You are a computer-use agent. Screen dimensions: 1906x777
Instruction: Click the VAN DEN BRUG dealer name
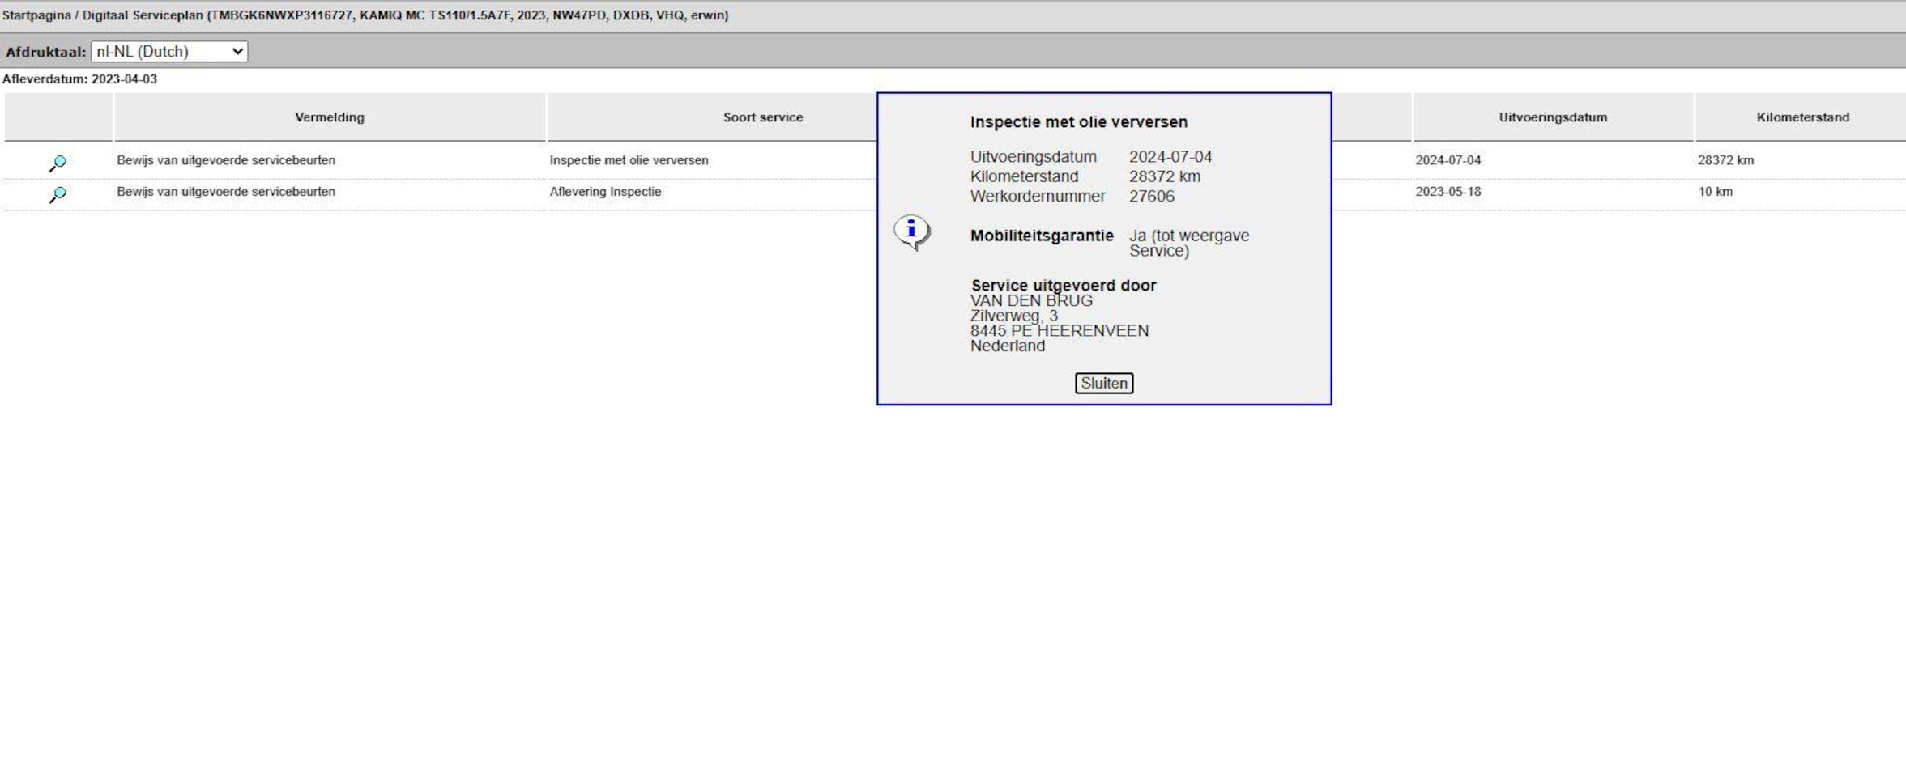pyautogui.click(x=1031, y=300)
